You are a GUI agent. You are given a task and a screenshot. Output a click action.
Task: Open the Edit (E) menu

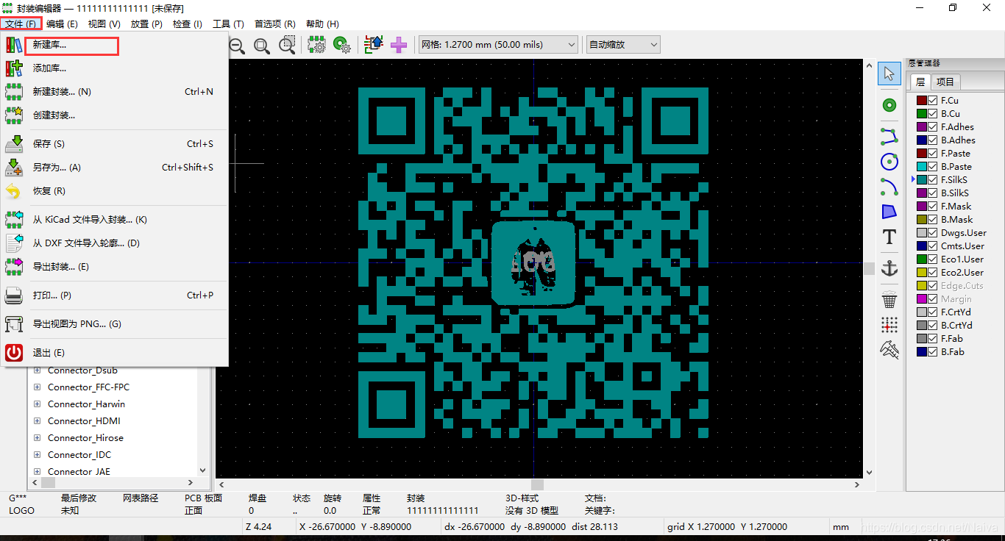point(62,24)
